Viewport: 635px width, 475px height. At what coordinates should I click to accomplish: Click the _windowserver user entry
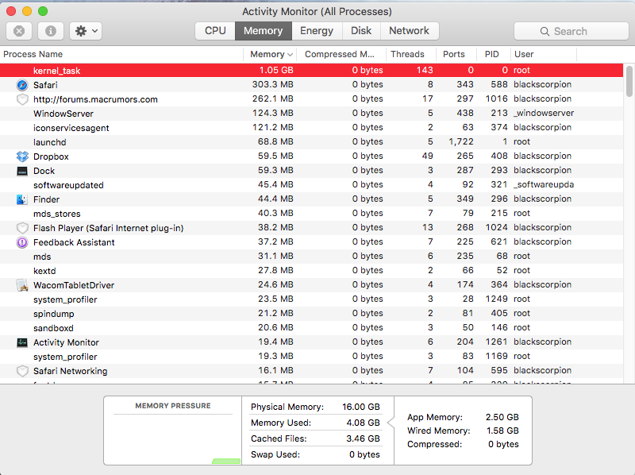(x=544, y=113)
